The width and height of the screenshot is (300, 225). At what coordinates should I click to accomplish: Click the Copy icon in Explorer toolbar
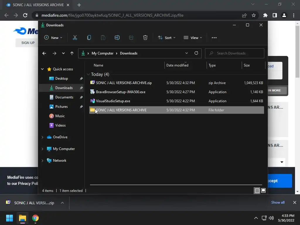click(89, 38)
